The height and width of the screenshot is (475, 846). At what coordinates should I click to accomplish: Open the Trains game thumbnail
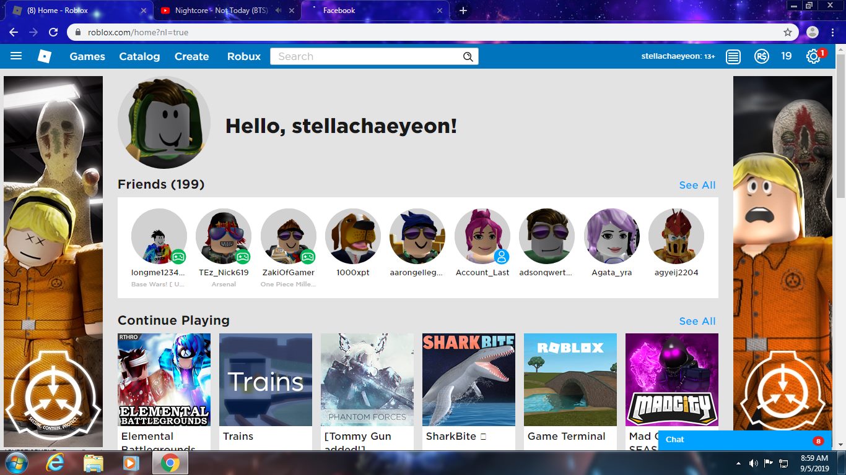[266, 380]
